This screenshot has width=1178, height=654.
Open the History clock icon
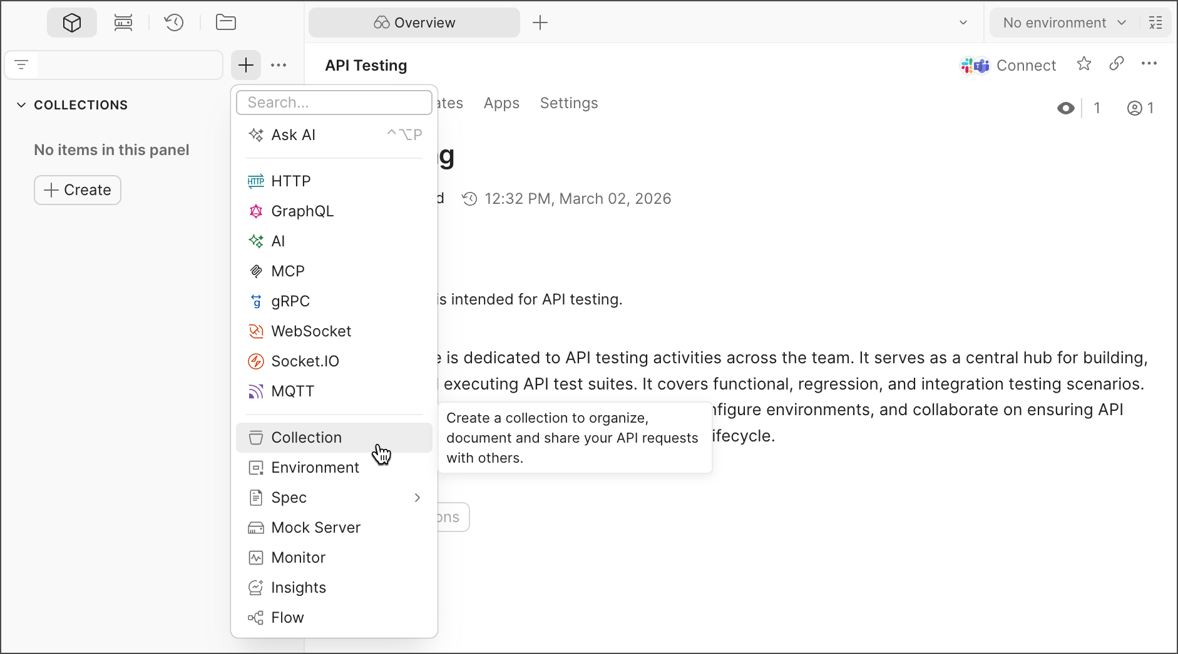[174, 23]
